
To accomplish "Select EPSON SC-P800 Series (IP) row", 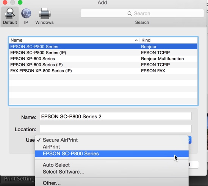I will tap(103, 53).
